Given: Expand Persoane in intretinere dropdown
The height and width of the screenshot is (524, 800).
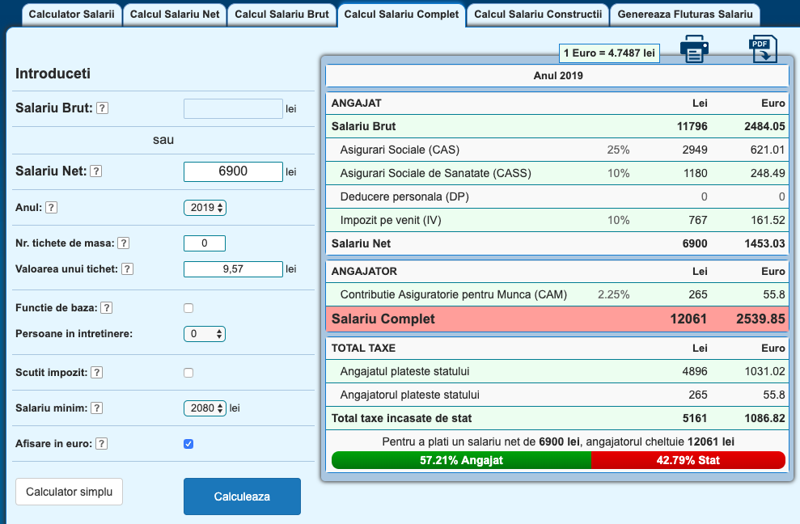Looking at the screenshot, I should 205,334.
